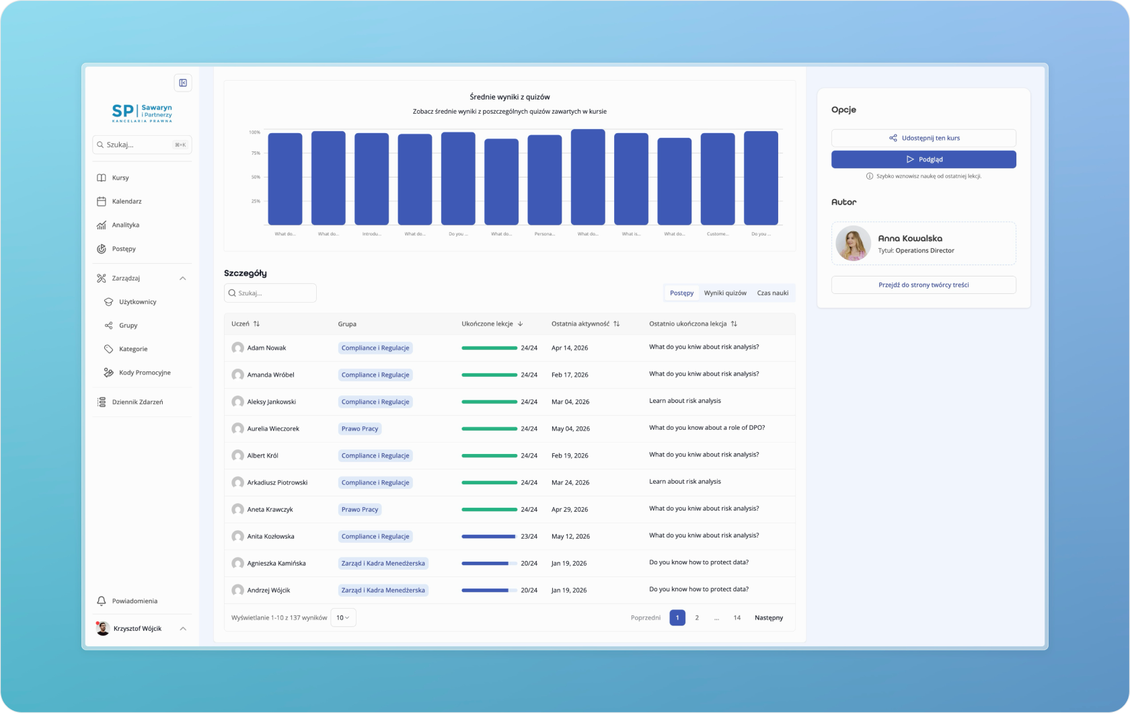Collapse the sidebar with the panel icon
The height and width of the screenshot is (713, 1130).
tap(183, 83)
